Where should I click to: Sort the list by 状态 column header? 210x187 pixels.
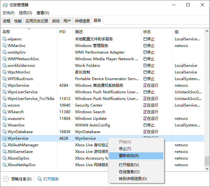pyautogui.click(x=147, y=32)
